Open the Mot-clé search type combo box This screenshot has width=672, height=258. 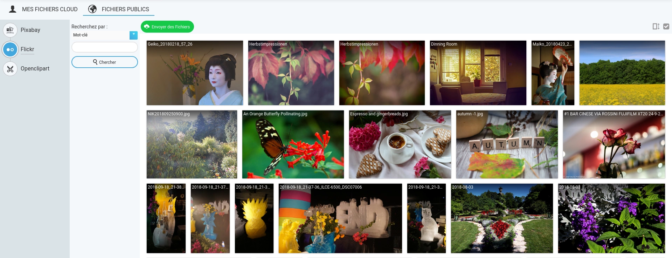click(x=104, y=35)
